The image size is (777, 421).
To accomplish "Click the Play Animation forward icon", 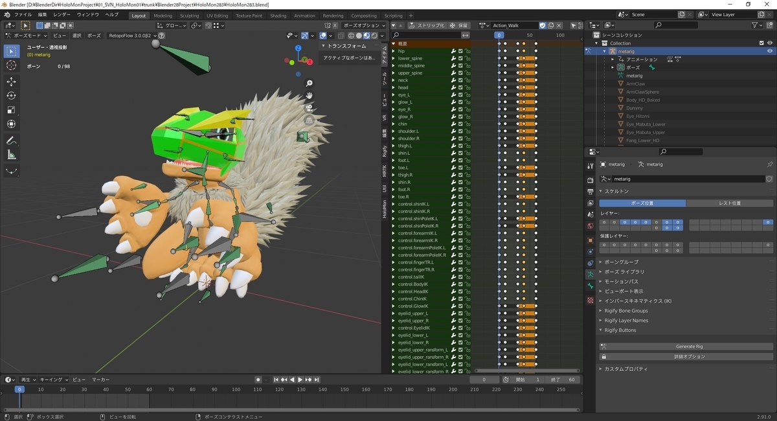I will click(300, 380).
